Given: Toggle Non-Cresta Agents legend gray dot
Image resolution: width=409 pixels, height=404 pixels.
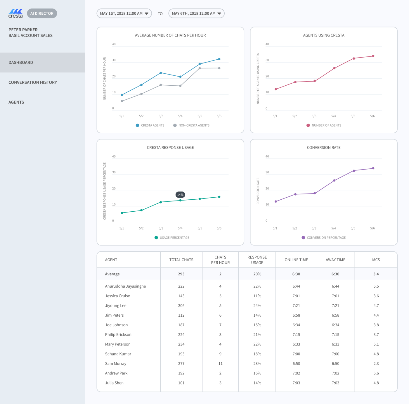Looking at the screenshot, I should [175, 125].
